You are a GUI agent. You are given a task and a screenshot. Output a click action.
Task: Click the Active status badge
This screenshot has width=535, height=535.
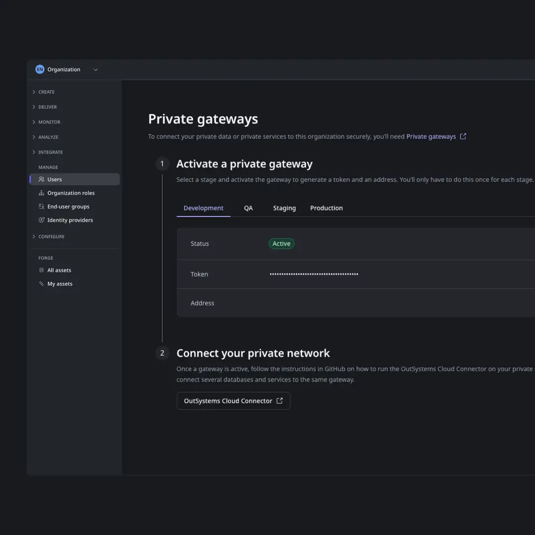pyautogui.click(x=281, y=243)
